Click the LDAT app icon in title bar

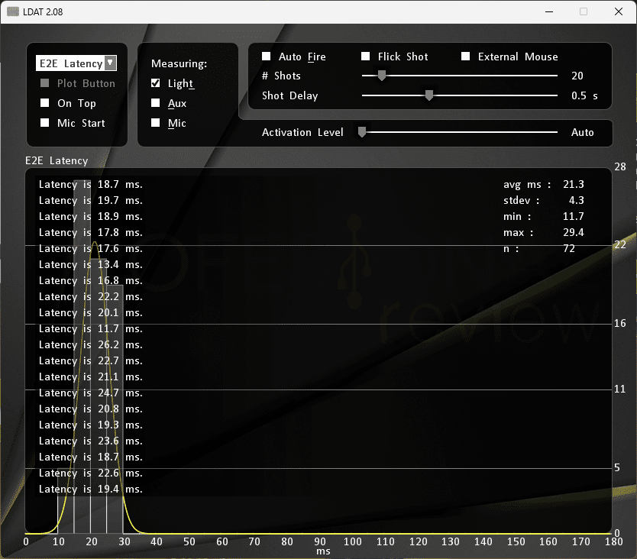(12, 11)
